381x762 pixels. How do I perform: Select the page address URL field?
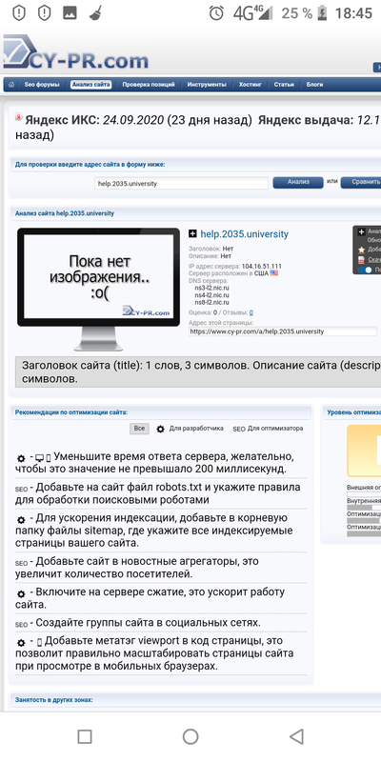(x=283, y=331)
